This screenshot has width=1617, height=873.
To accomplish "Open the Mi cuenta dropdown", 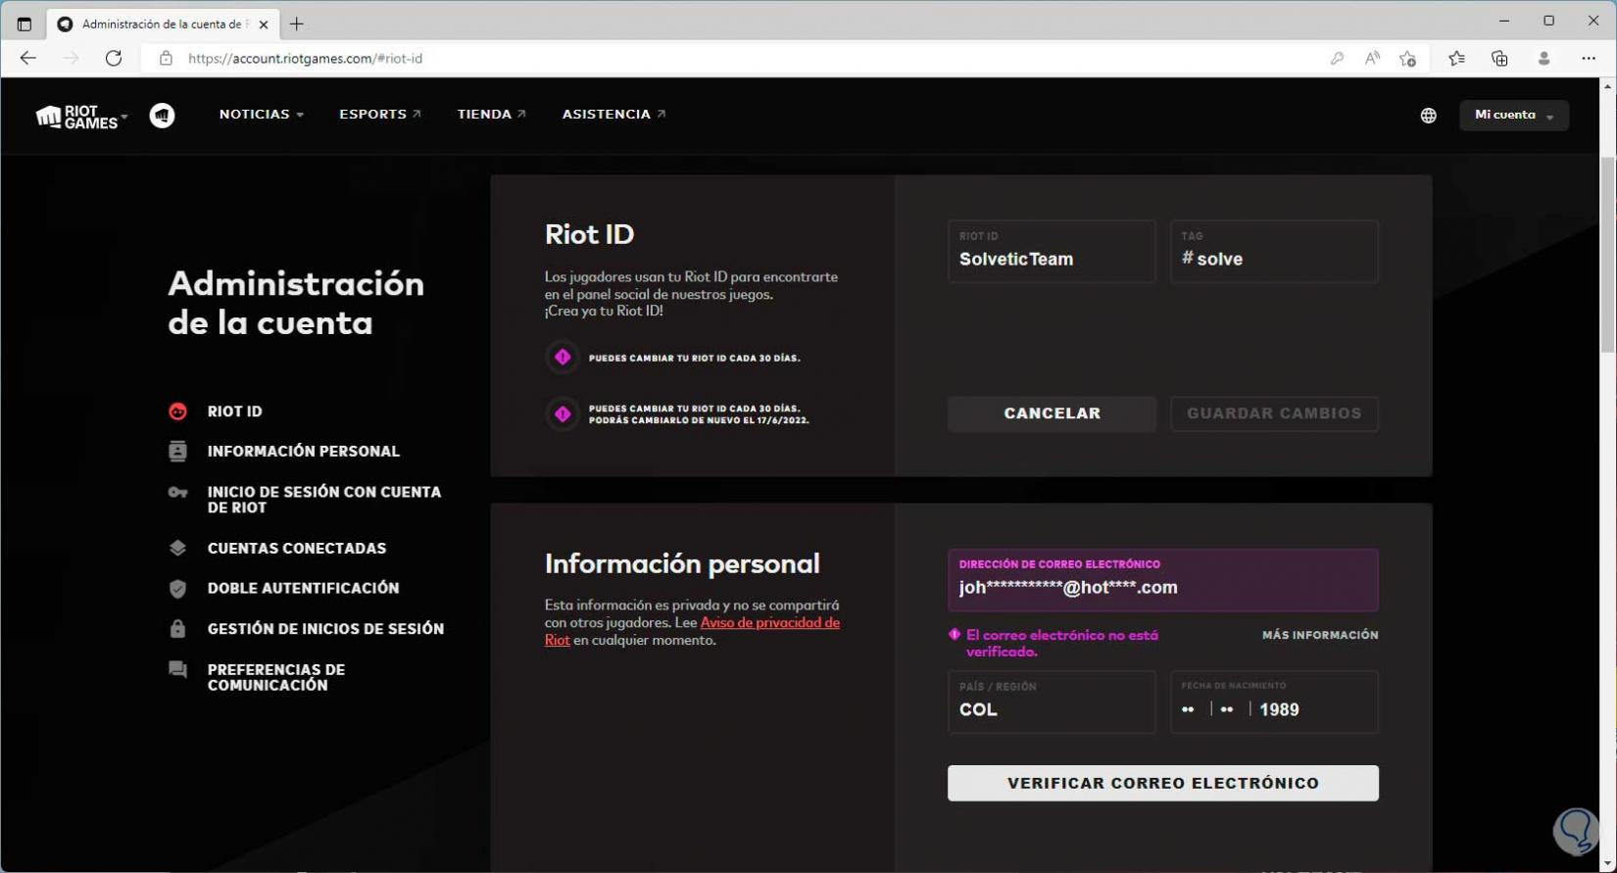I will point(1514,116).
